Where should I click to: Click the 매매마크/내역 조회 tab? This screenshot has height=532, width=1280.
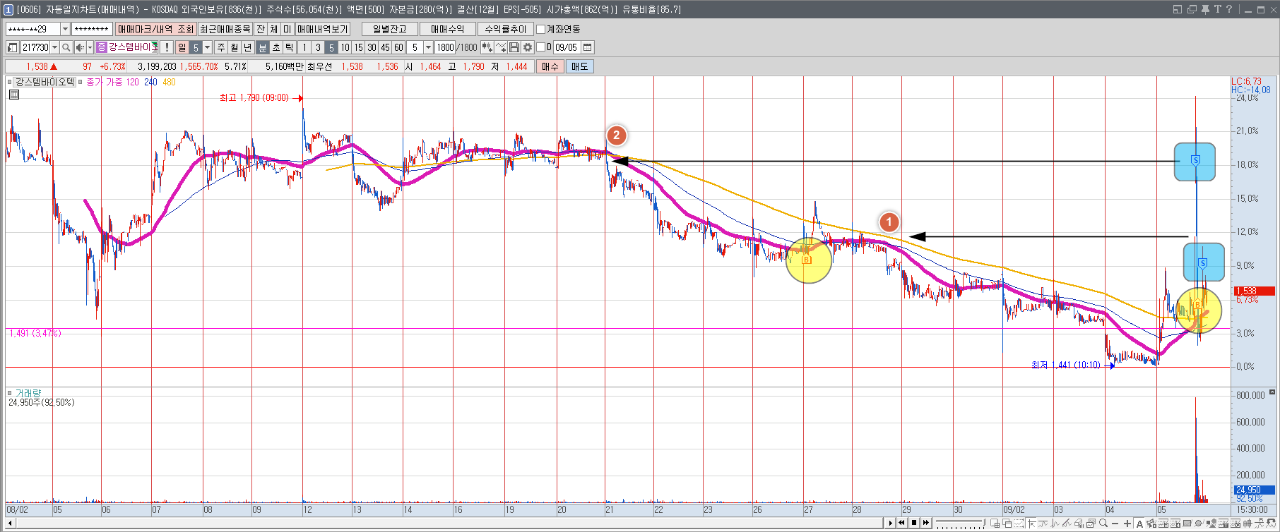click(x=155, y=29)
